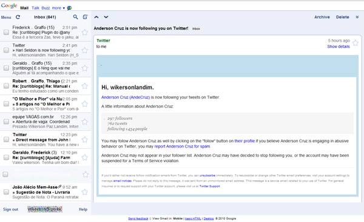Switch to Buzz in top navigation
This screenshot has width=364, height=222.
(45, 8)
